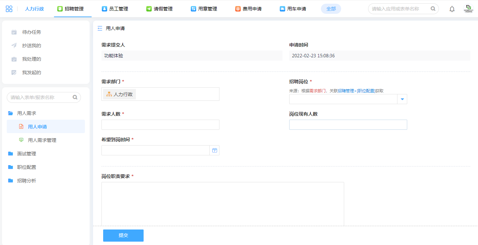Click the top search magnifier icon

coord(433,9)
